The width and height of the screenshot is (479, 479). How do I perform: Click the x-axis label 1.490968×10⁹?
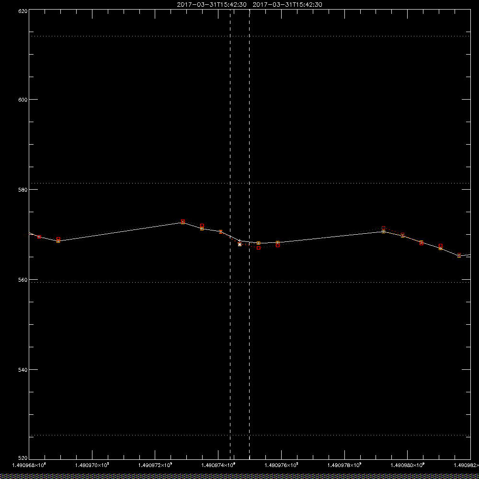point(29,465)
